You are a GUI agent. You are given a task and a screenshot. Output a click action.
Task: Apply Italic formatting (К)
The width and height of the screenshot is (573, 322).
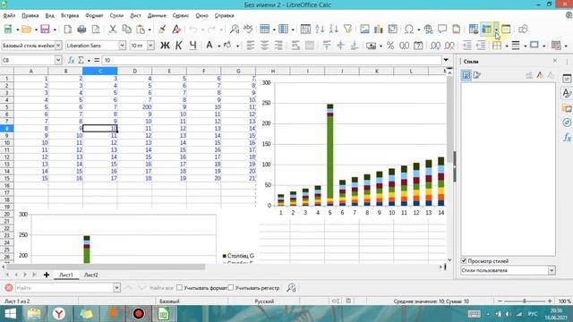coord(179,46)
